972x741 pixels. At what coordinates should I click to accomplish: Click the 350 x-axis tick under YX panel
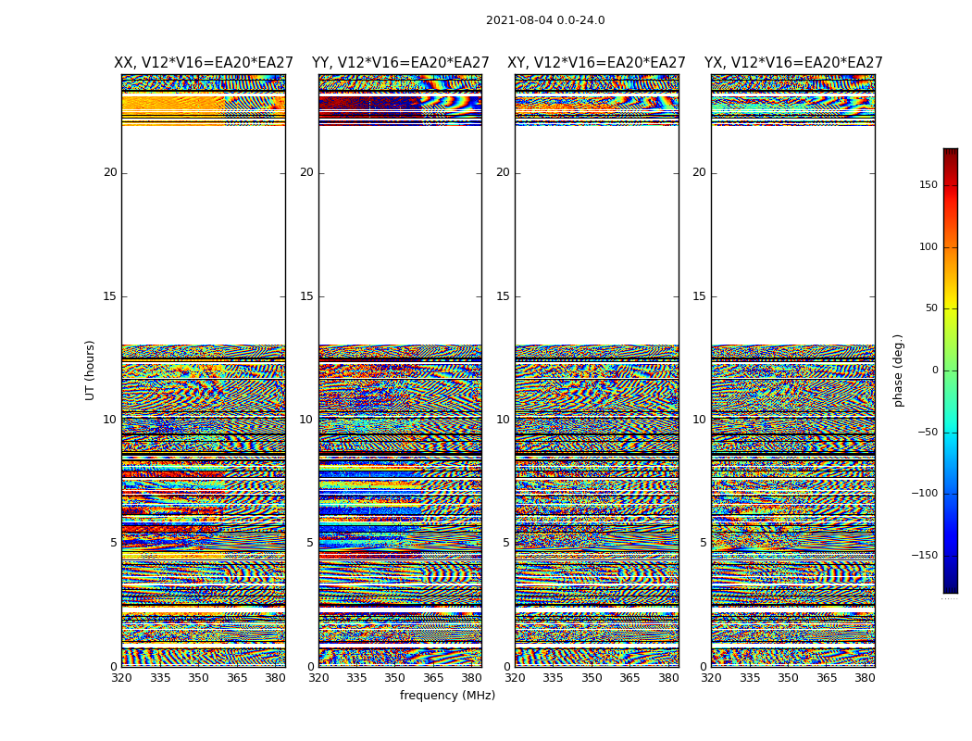[x=788, y=678]
